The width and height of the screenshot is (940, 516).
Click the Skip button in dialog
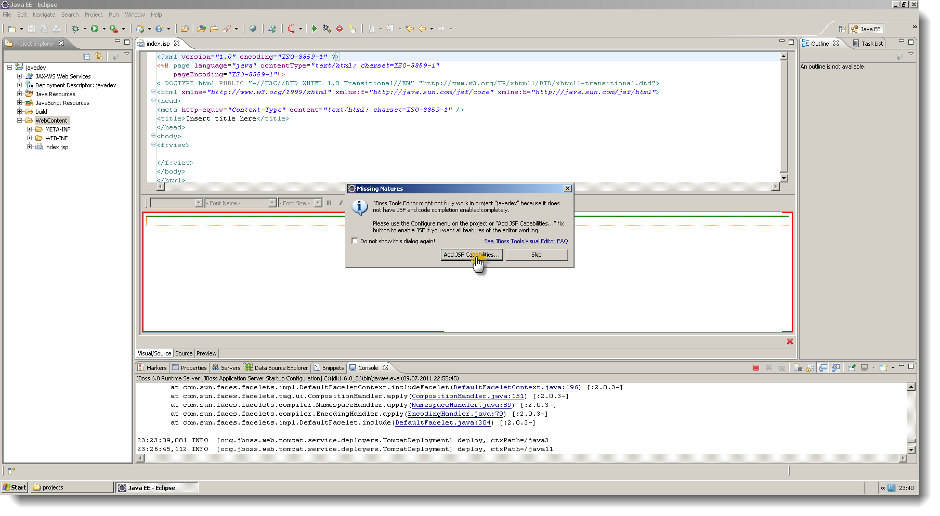click(537, 255)
